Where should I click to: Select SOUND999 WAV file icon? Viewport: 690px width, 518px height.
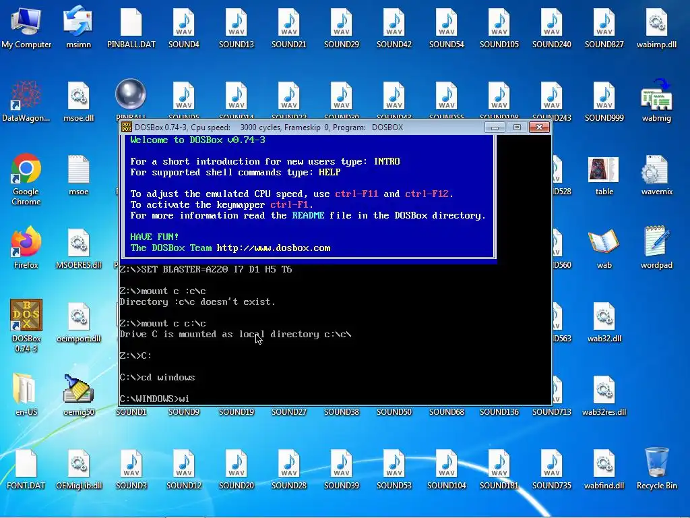[604, 96]
